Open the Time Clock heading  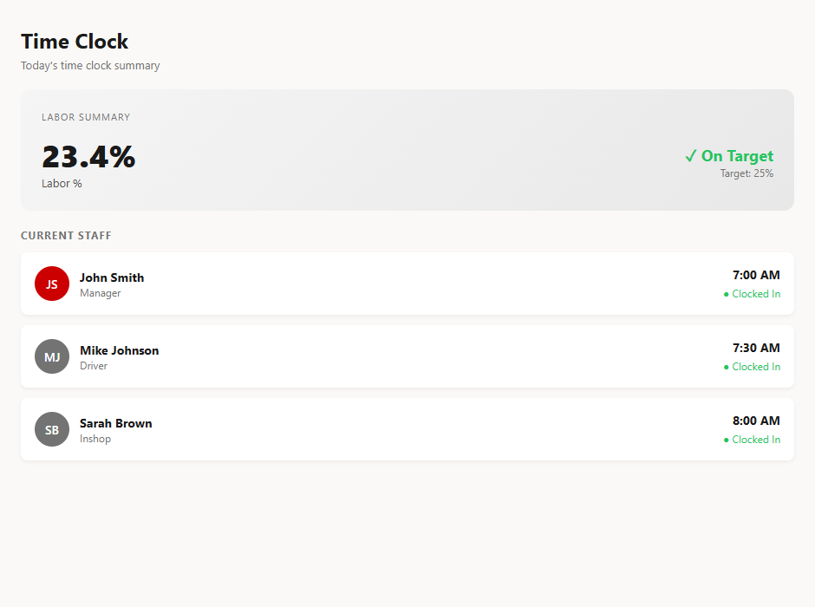tap(75, 41)
